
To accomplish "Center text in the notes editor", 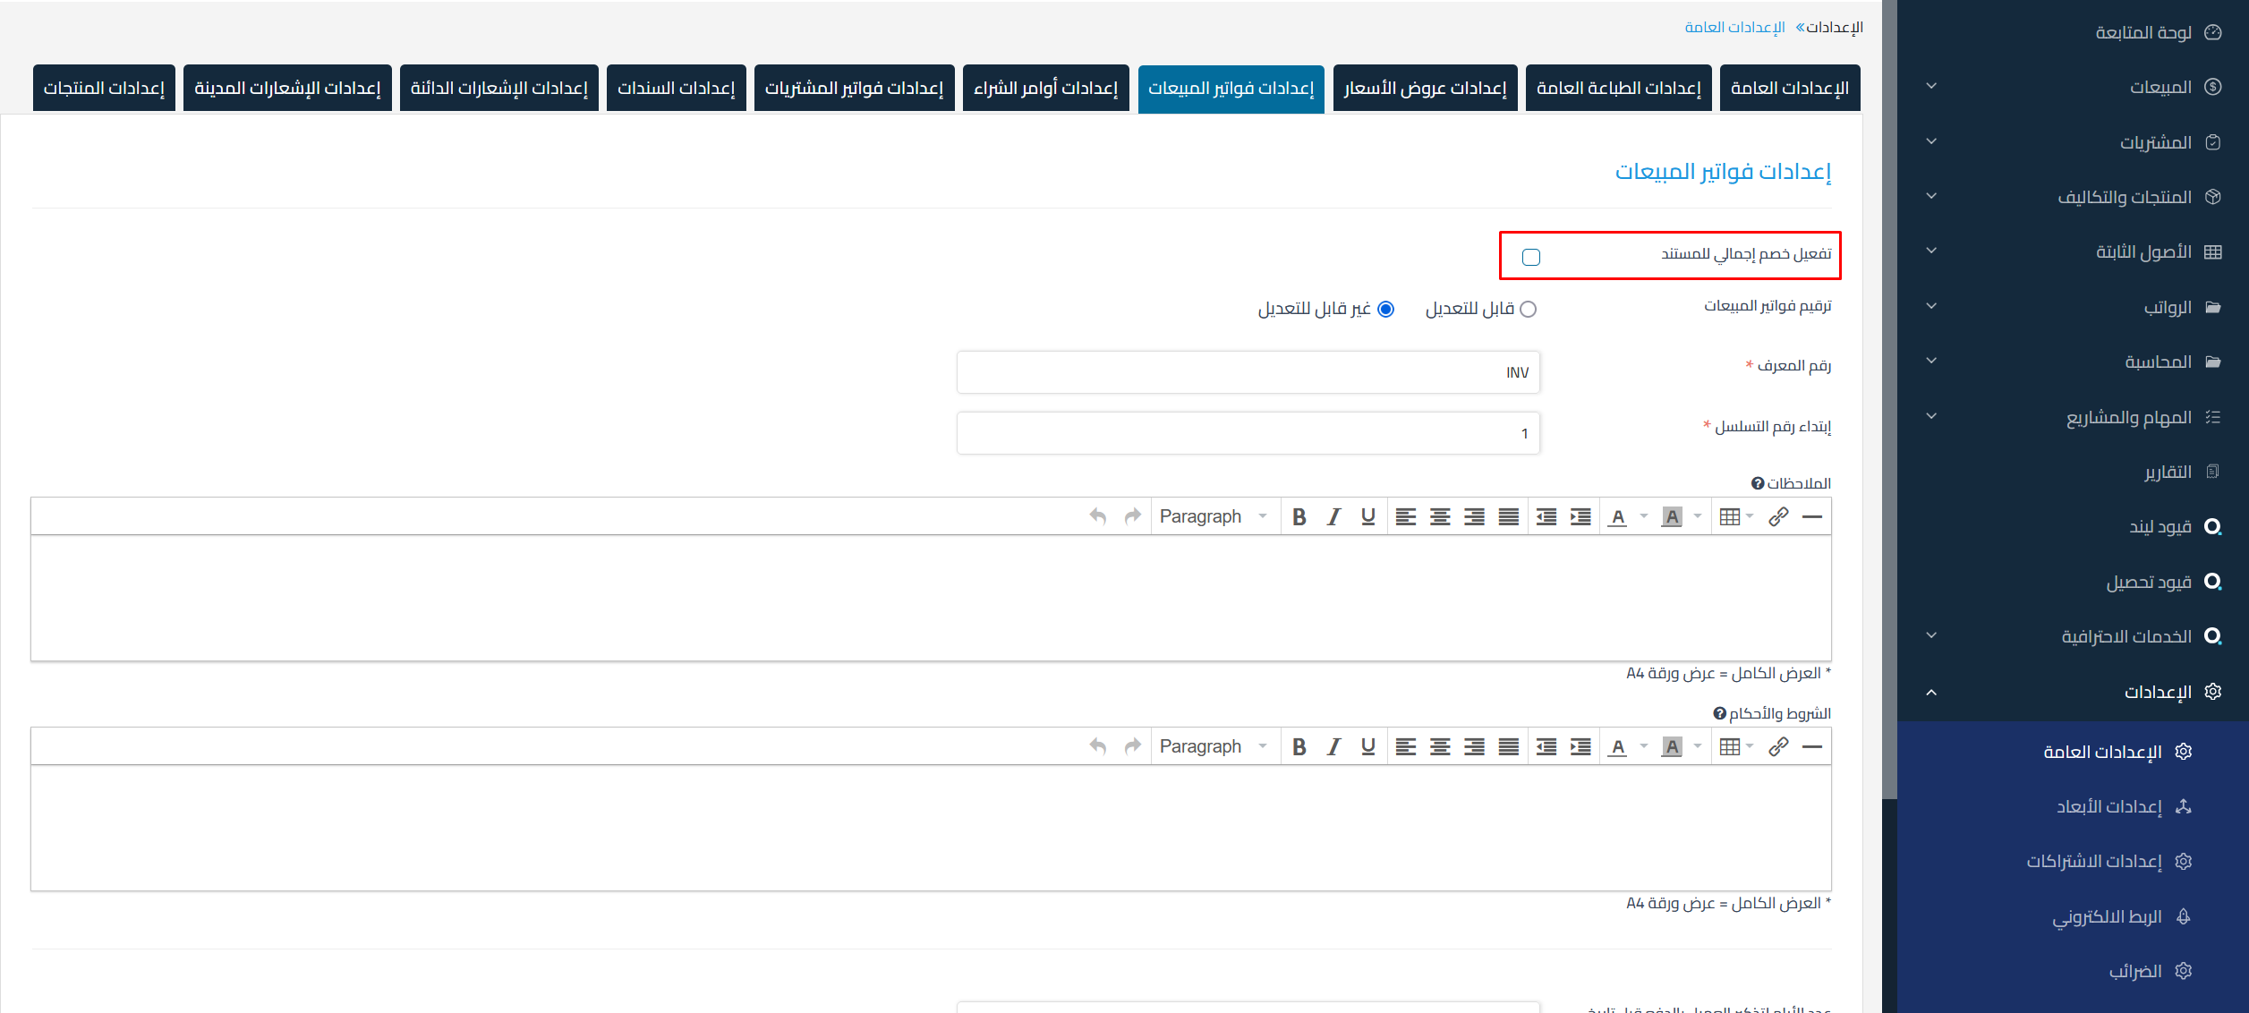I will pyautogui.click(x=1440, y=516).
